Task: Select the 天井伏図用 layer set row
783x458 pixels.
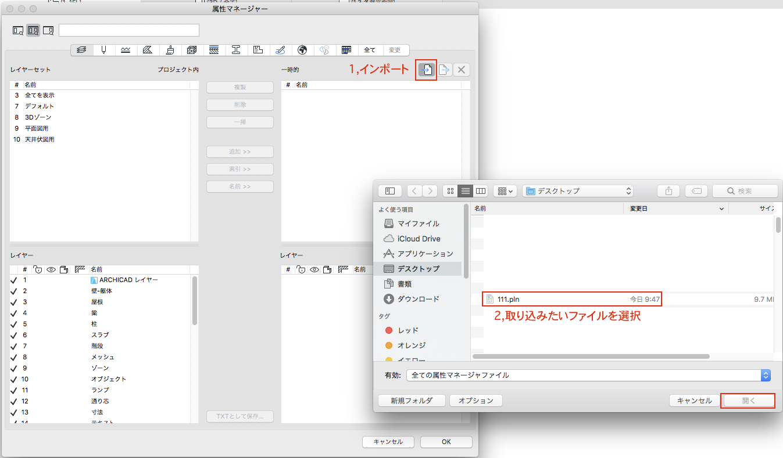Action: pos(100,140)
